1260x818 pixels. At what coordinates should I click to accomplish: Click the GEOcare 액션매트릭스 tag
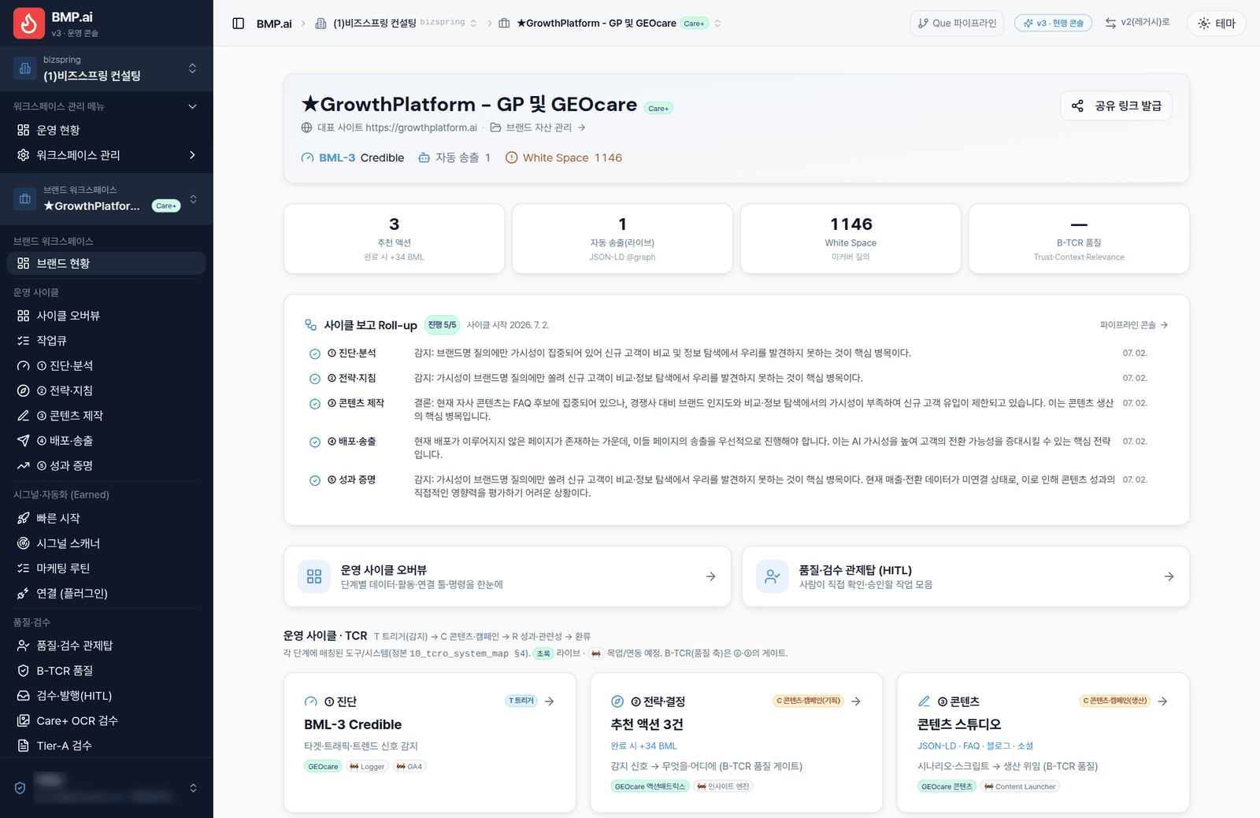pos(650,787)
